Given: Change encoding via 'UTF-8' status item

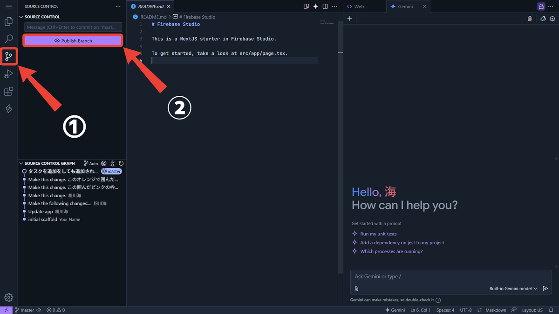Looking at the screenshot, I should 466,310.
